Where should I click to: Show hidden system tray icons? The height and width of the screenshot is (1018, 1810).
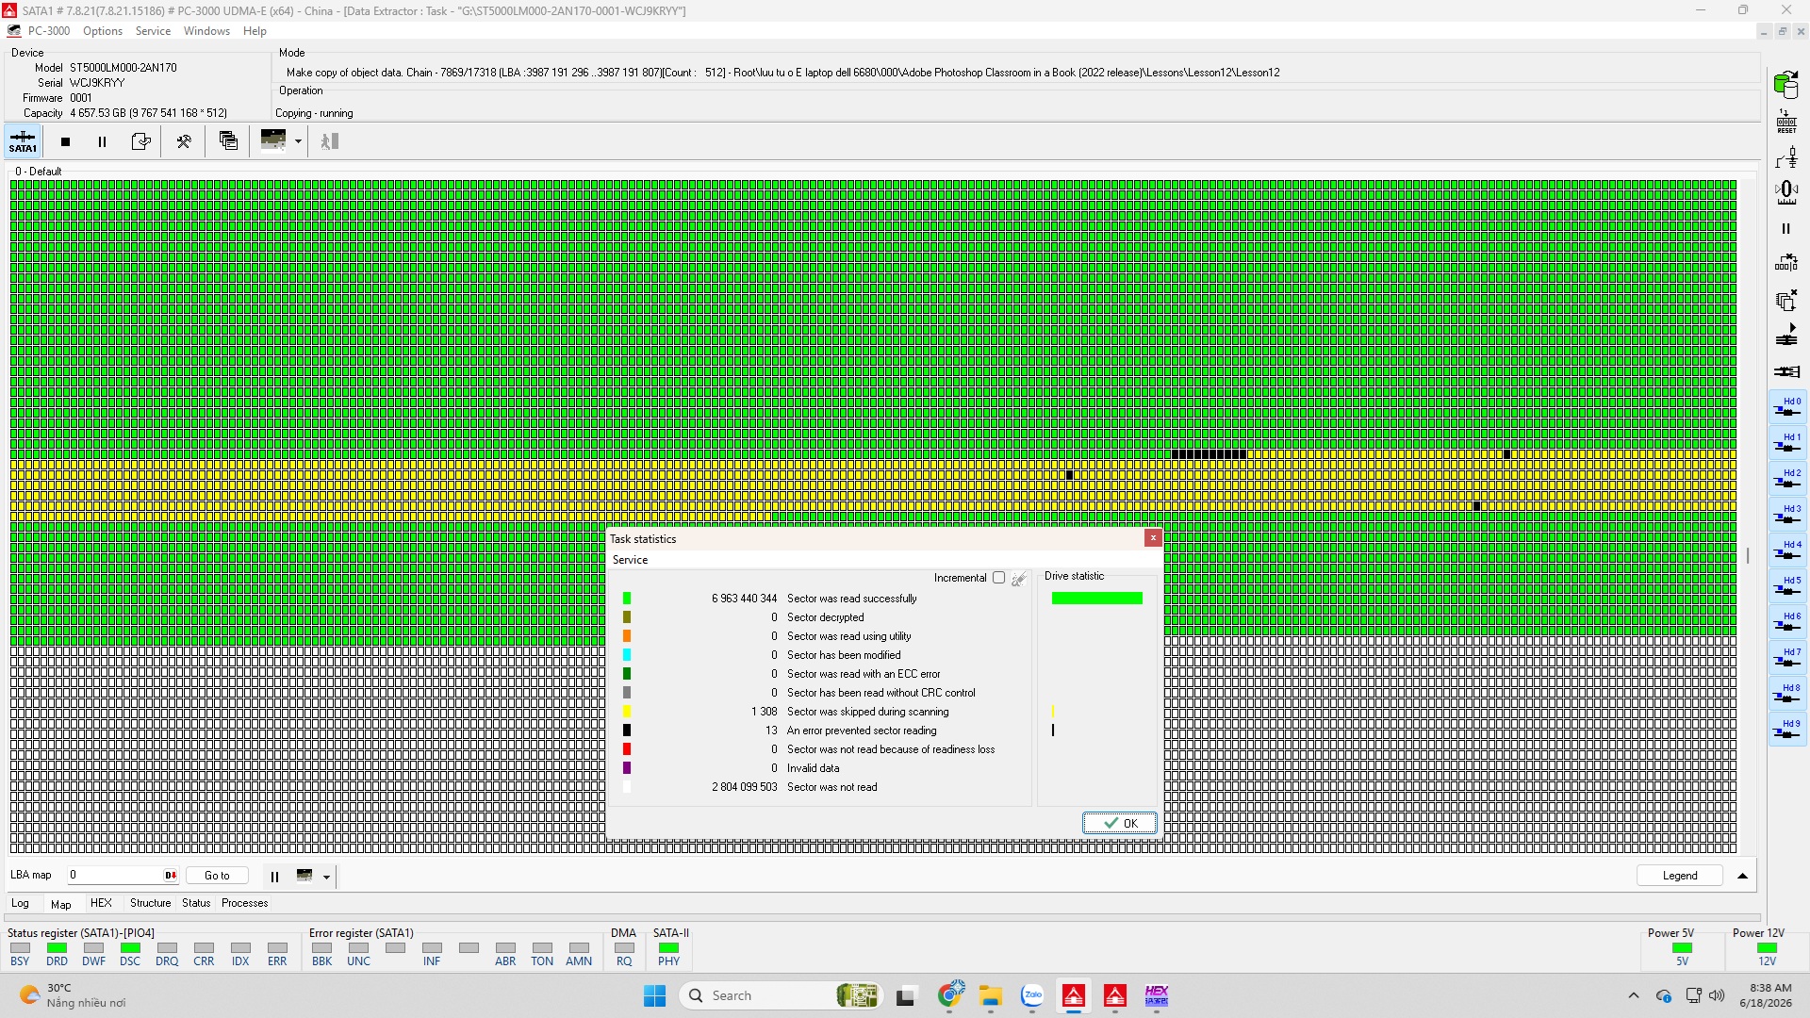pos(1634,995)
